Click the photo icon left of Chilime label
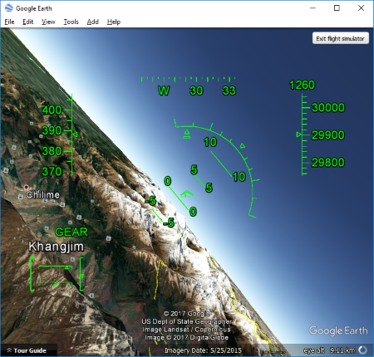Screen dimensions: 374x357 [21, 197]
